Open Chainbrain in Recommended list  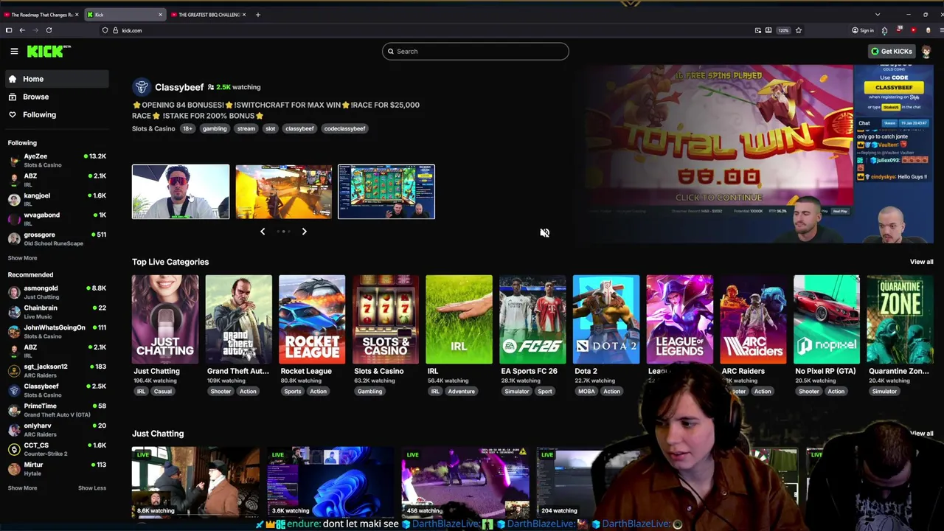(57, 311)
